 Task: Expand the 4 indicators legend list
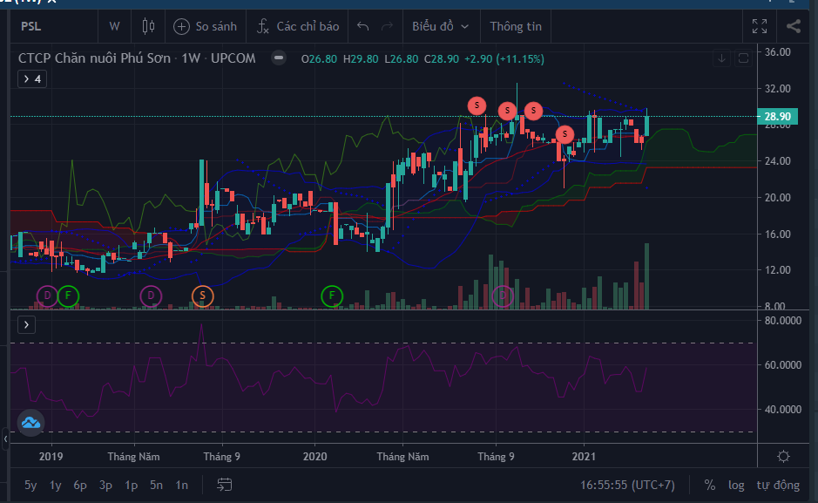(x=32, y=79)
